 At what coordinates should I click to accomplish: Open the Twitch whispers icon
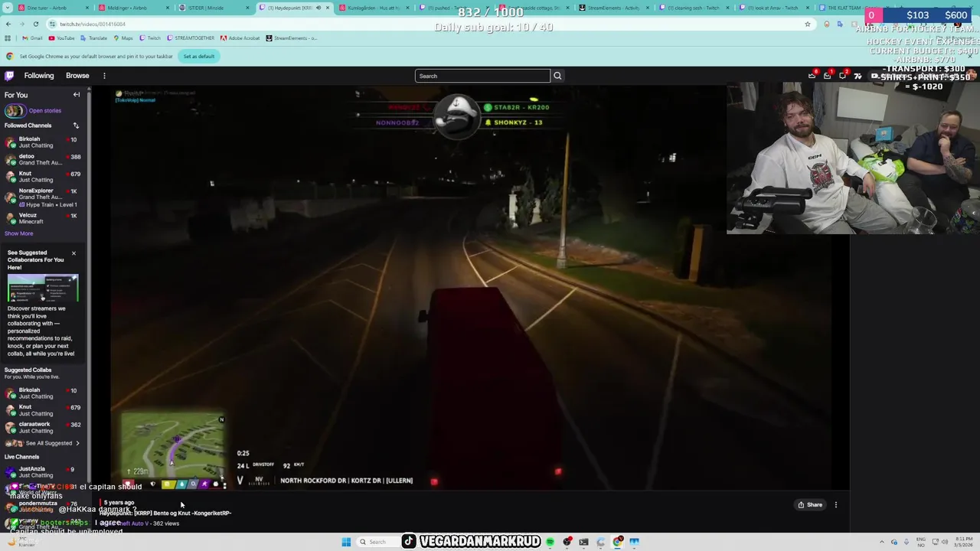click(842, 76)
